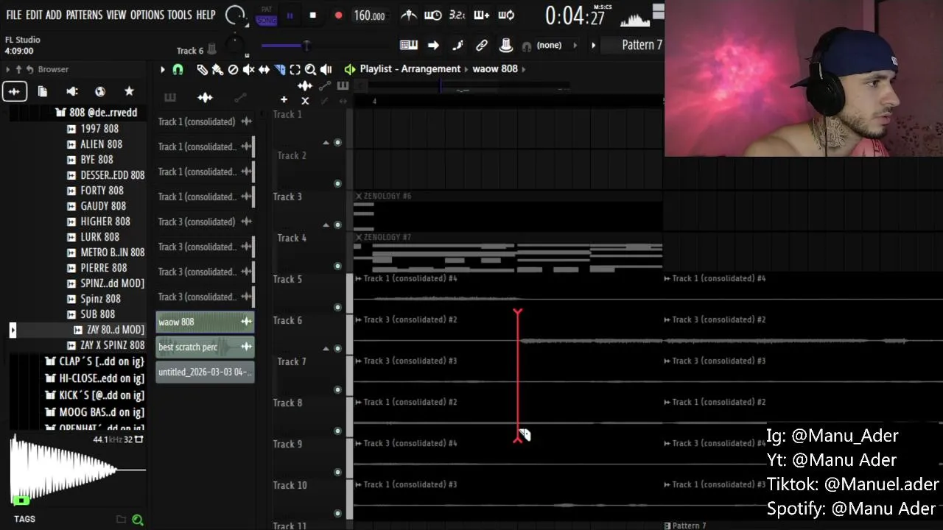Toggle the metronome
The image size is (943, 530).
tap(408, 15)
